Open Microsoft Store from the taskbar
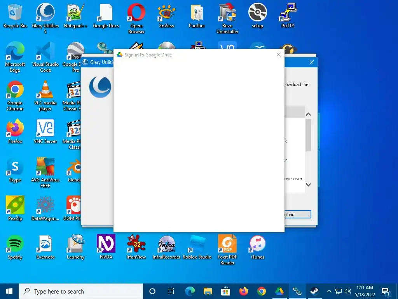398x299 pixels. pyautogui.click(x=225, y=291)
